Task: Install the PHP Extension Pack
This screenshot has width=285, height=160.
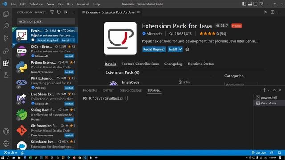Action: [69, 88]
